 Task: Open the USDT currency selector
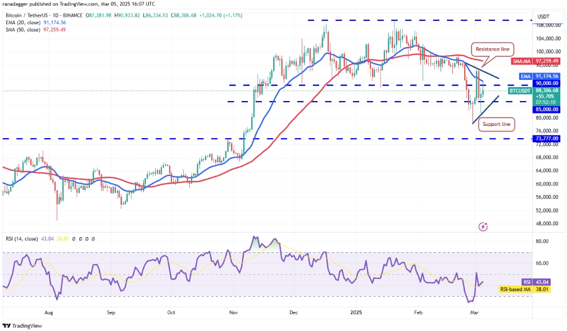click(x=543, y=17)
